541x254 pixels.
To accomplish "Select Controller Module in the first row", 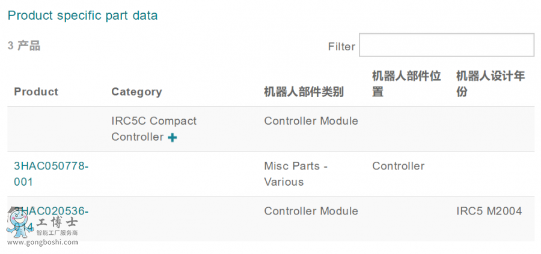I will (x=311, y=121).
